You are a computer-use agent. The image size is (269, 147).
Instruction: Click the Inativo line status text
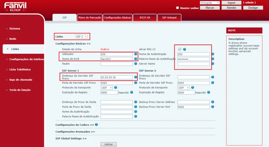coord(105,49)
